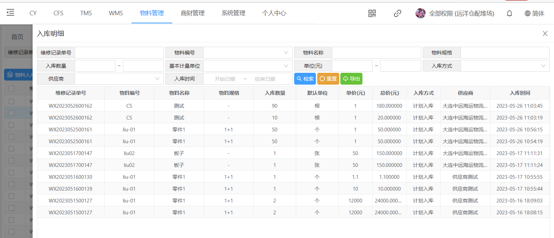Toggle the highlighted second row checkbox
The image size is (554, 238).
11,113
